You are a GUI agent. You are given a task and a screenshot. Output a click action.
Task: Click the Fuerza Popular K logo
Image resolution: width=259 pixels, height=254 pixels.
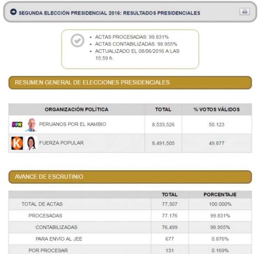pyautogui.click(x=17, y=143)
